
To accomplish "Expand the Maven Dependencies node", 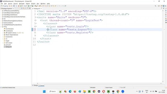I will 3,35.
